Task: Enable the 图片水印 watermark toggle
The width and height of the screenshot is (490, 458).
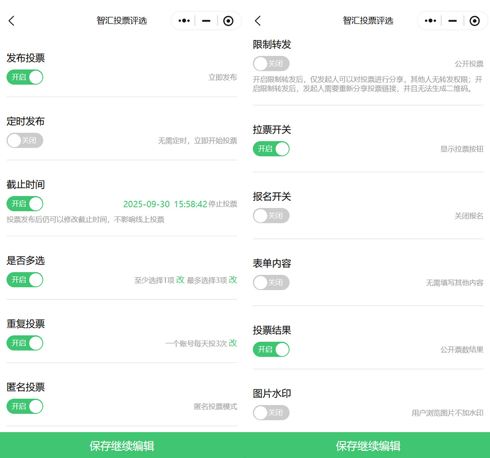Action: pos(271,413)
